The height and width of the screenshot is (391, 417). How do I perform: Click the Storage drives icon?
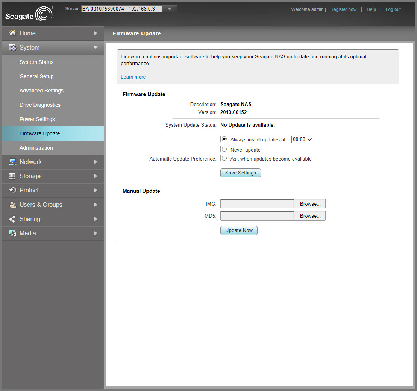12,176
